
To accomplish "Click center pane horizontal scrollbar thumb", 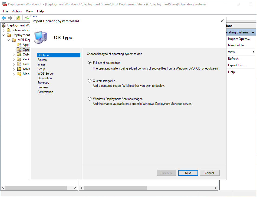I will 115,188.
